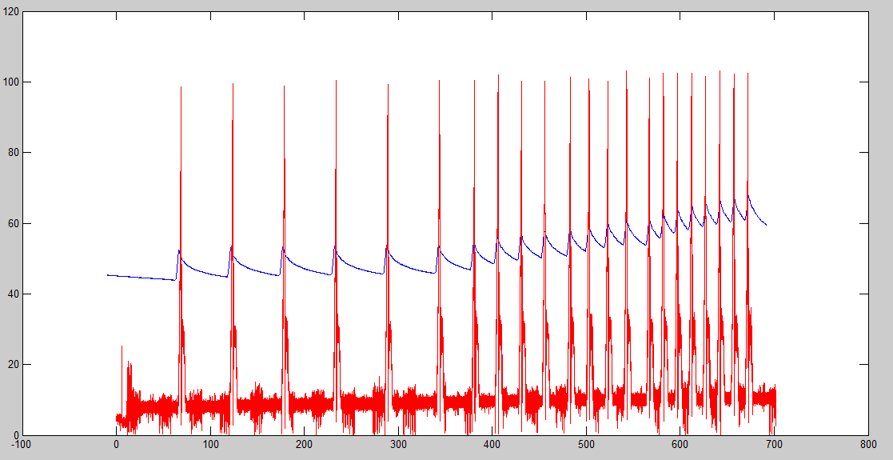Select the x-axis tick label -100
This screenshot has width=893, height=460.
22,444
